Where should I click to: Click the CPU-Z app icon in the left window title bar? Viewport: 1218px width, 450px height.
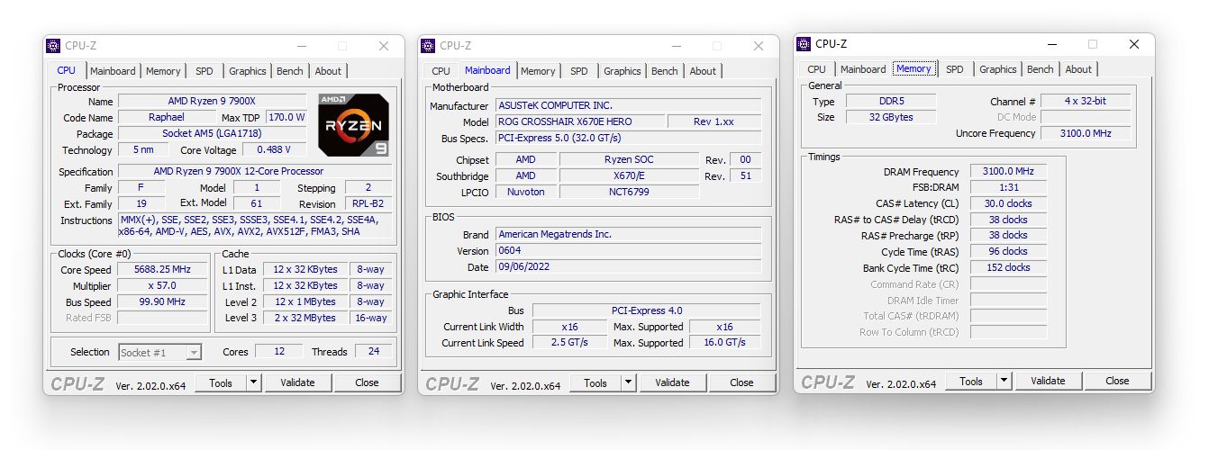[x=53, y=46]
